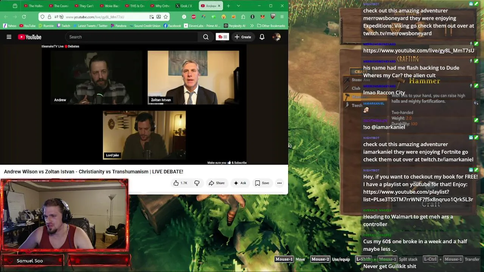Show more bookmarks with the double chevron

pyautogui.click(x=252, y=26)
